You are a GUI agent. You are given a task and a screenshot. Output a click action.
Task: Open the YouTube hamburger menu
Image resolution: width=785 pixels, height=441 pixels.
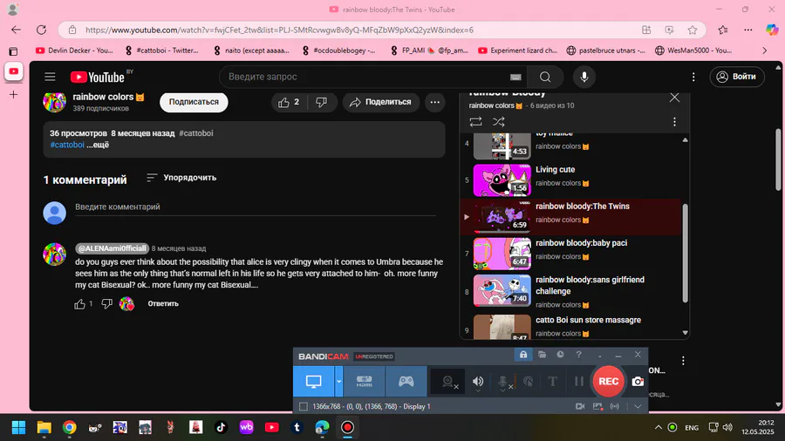(50, 77)
